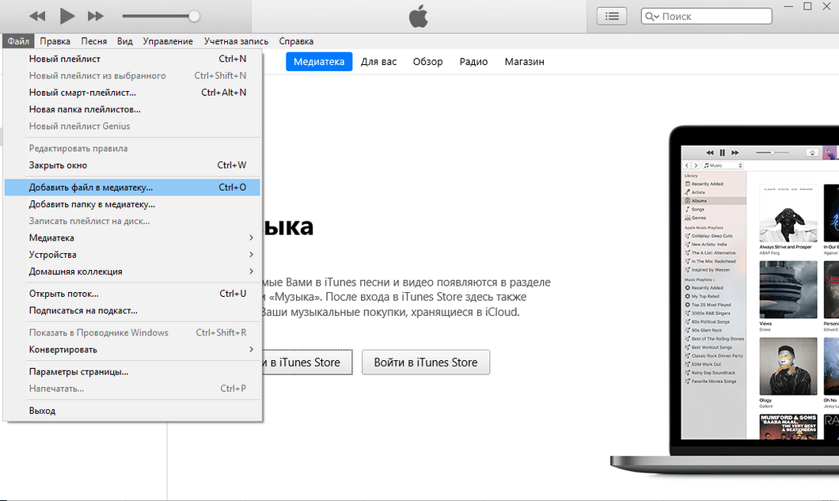Expand the Конвертировать submenu arrow
839x501 pixels.
251,350
